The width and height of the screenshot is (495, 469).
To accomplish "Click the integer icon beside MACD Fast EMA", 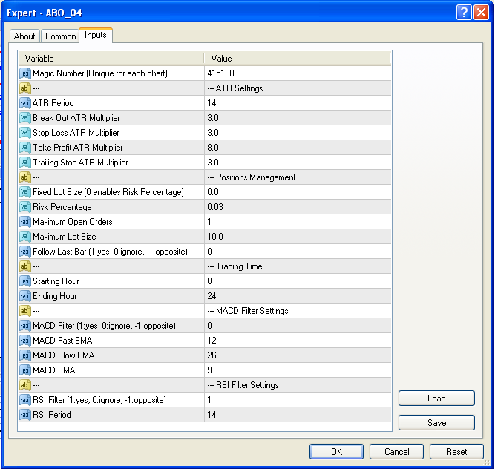I will [25, 341].
